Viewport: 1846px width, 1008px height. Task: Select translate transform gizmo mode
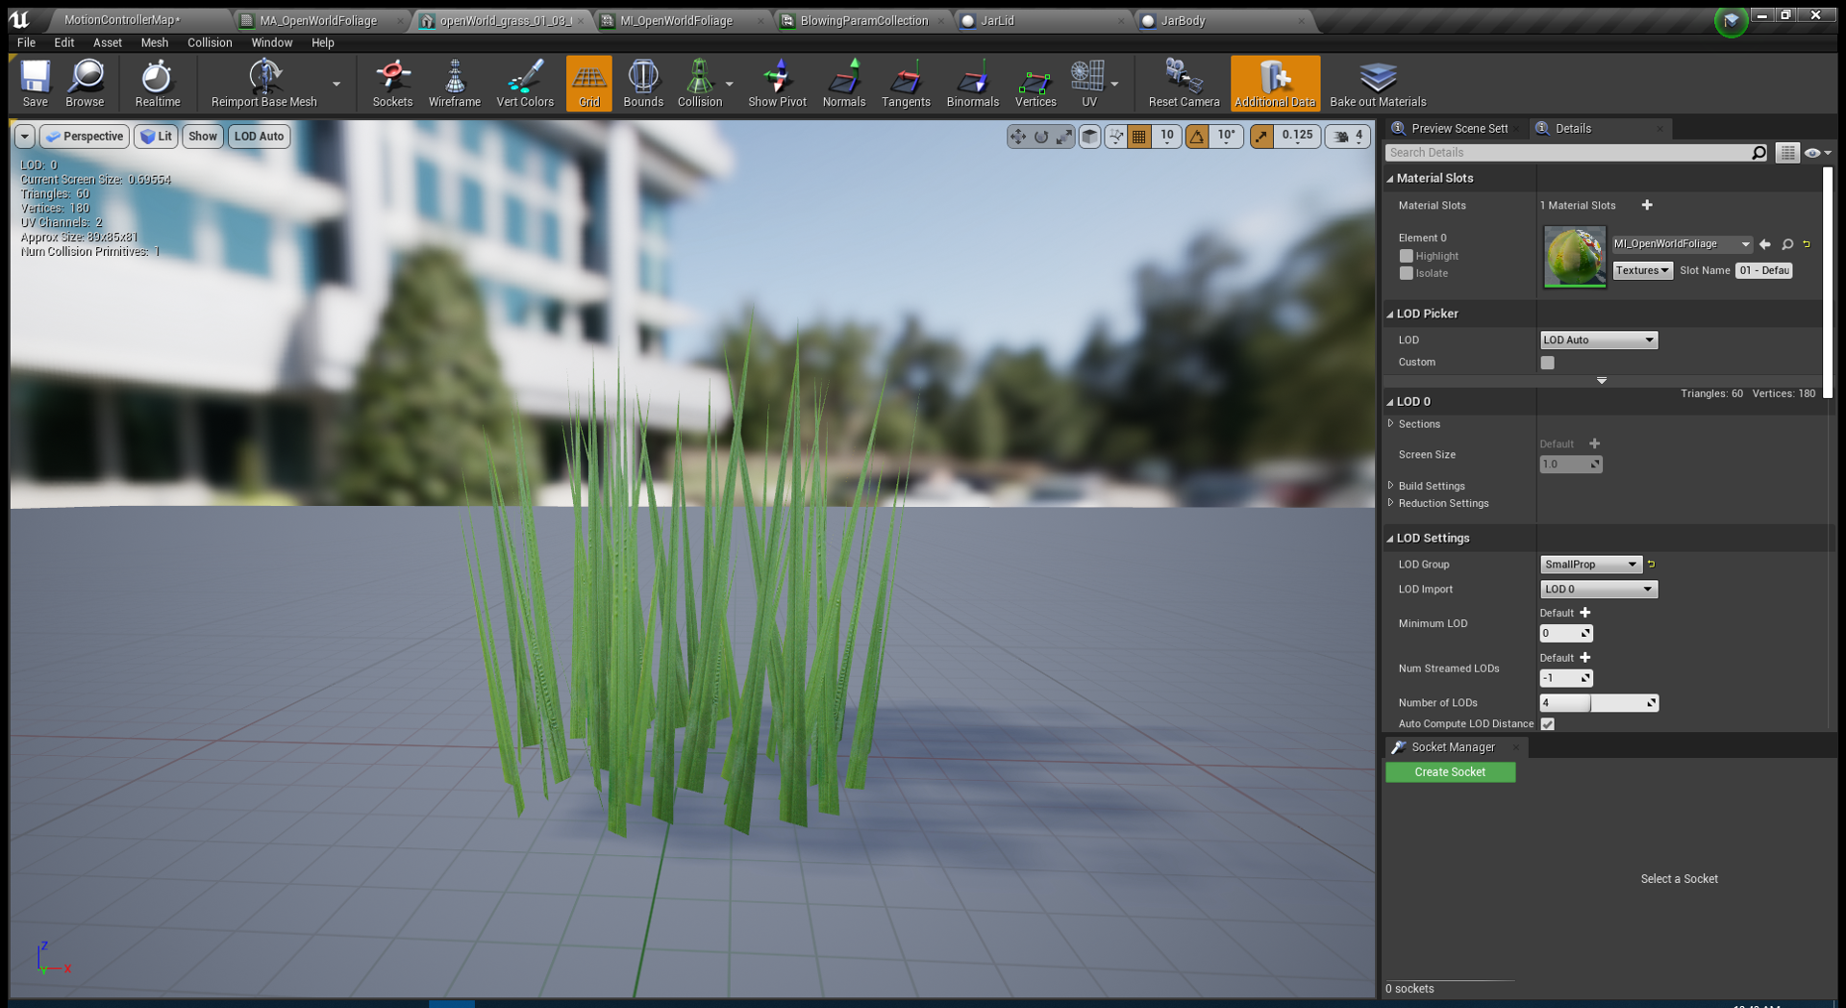1018,137
